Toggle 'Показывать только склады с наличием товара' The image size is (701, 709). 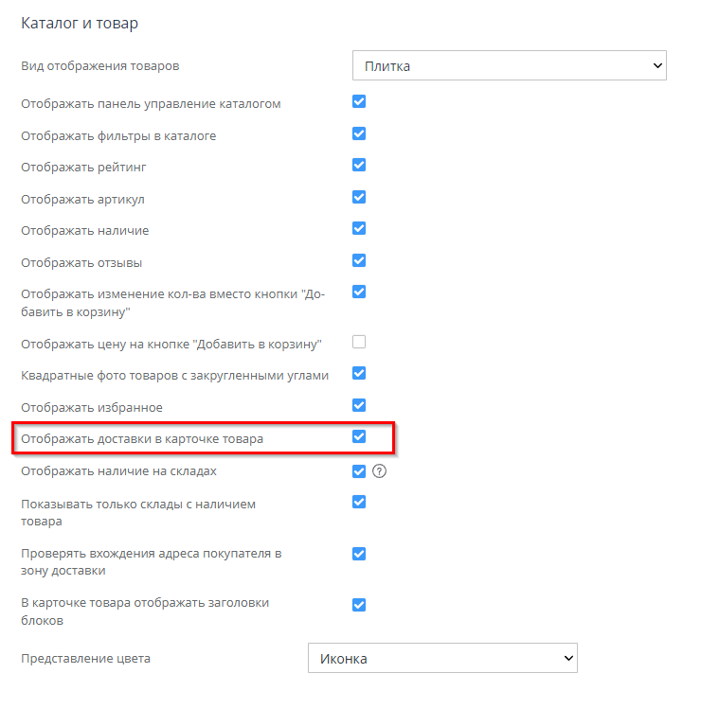359,503
